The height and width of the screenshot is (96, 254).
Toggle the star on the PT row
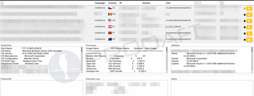coord(245,34)
